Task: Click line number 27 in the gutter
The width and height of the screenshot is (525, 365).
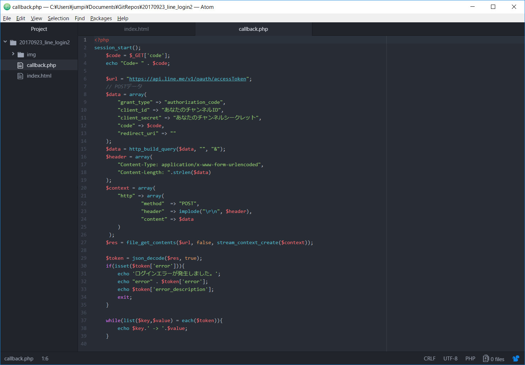Action: [84, 242]
